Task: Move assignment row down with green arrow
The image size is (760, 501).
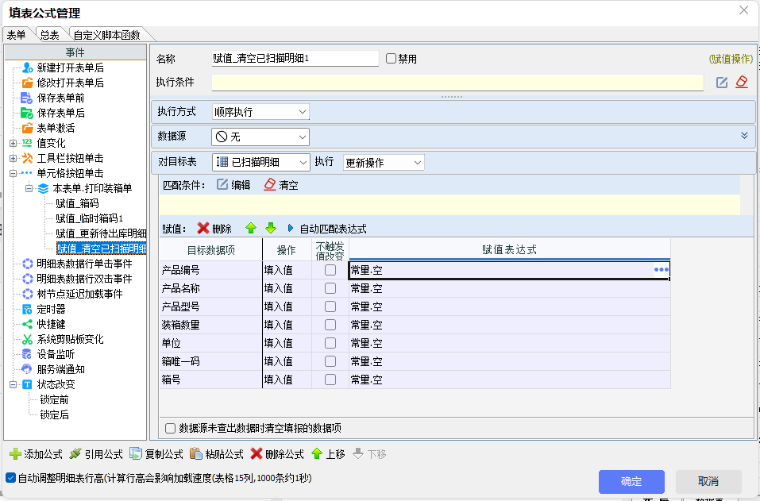Action: pyautogui.click(x=271, y=228)
